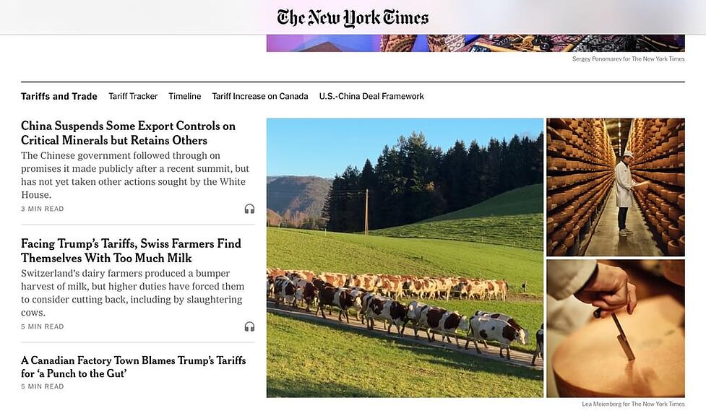This screenshot has width=706, height=416.
Task: Open the cheese cellar aisle photo
Action: pyautogui.click(x=615, y=186)
